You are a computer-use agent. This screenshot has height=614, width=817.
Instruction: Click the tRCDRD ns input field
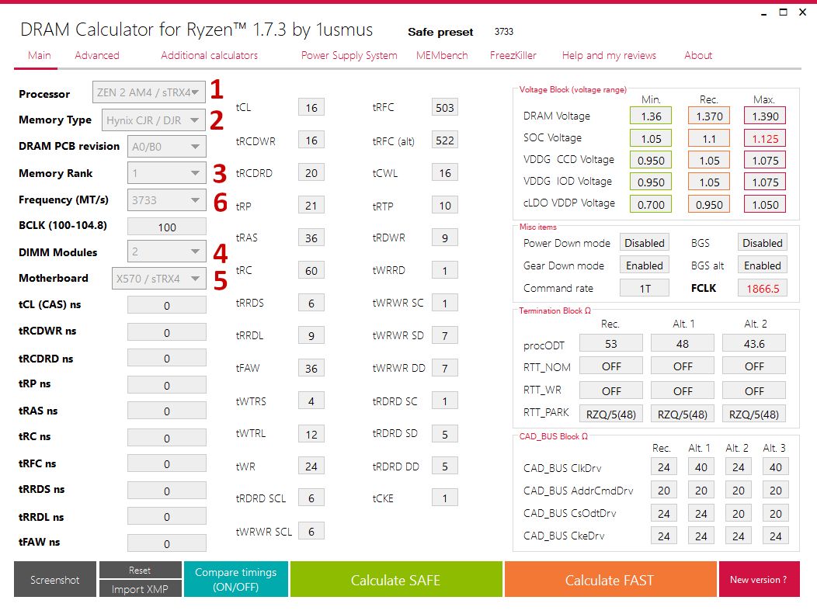(167, 359)
